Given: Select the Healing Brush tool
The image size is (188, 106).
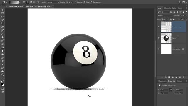Looking at the screenshot, I should click(2, 30).
